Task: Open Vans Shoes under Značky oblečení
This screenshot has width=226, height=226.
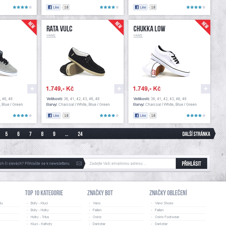Action: tap(164, 203)
